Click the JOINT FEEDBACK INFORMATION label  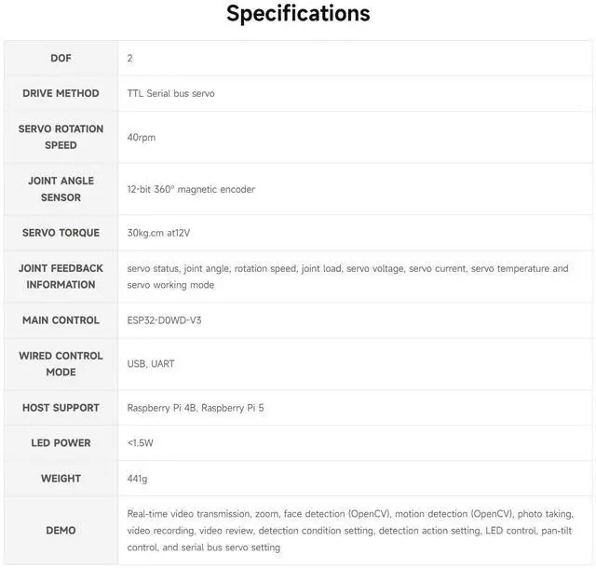61,277
